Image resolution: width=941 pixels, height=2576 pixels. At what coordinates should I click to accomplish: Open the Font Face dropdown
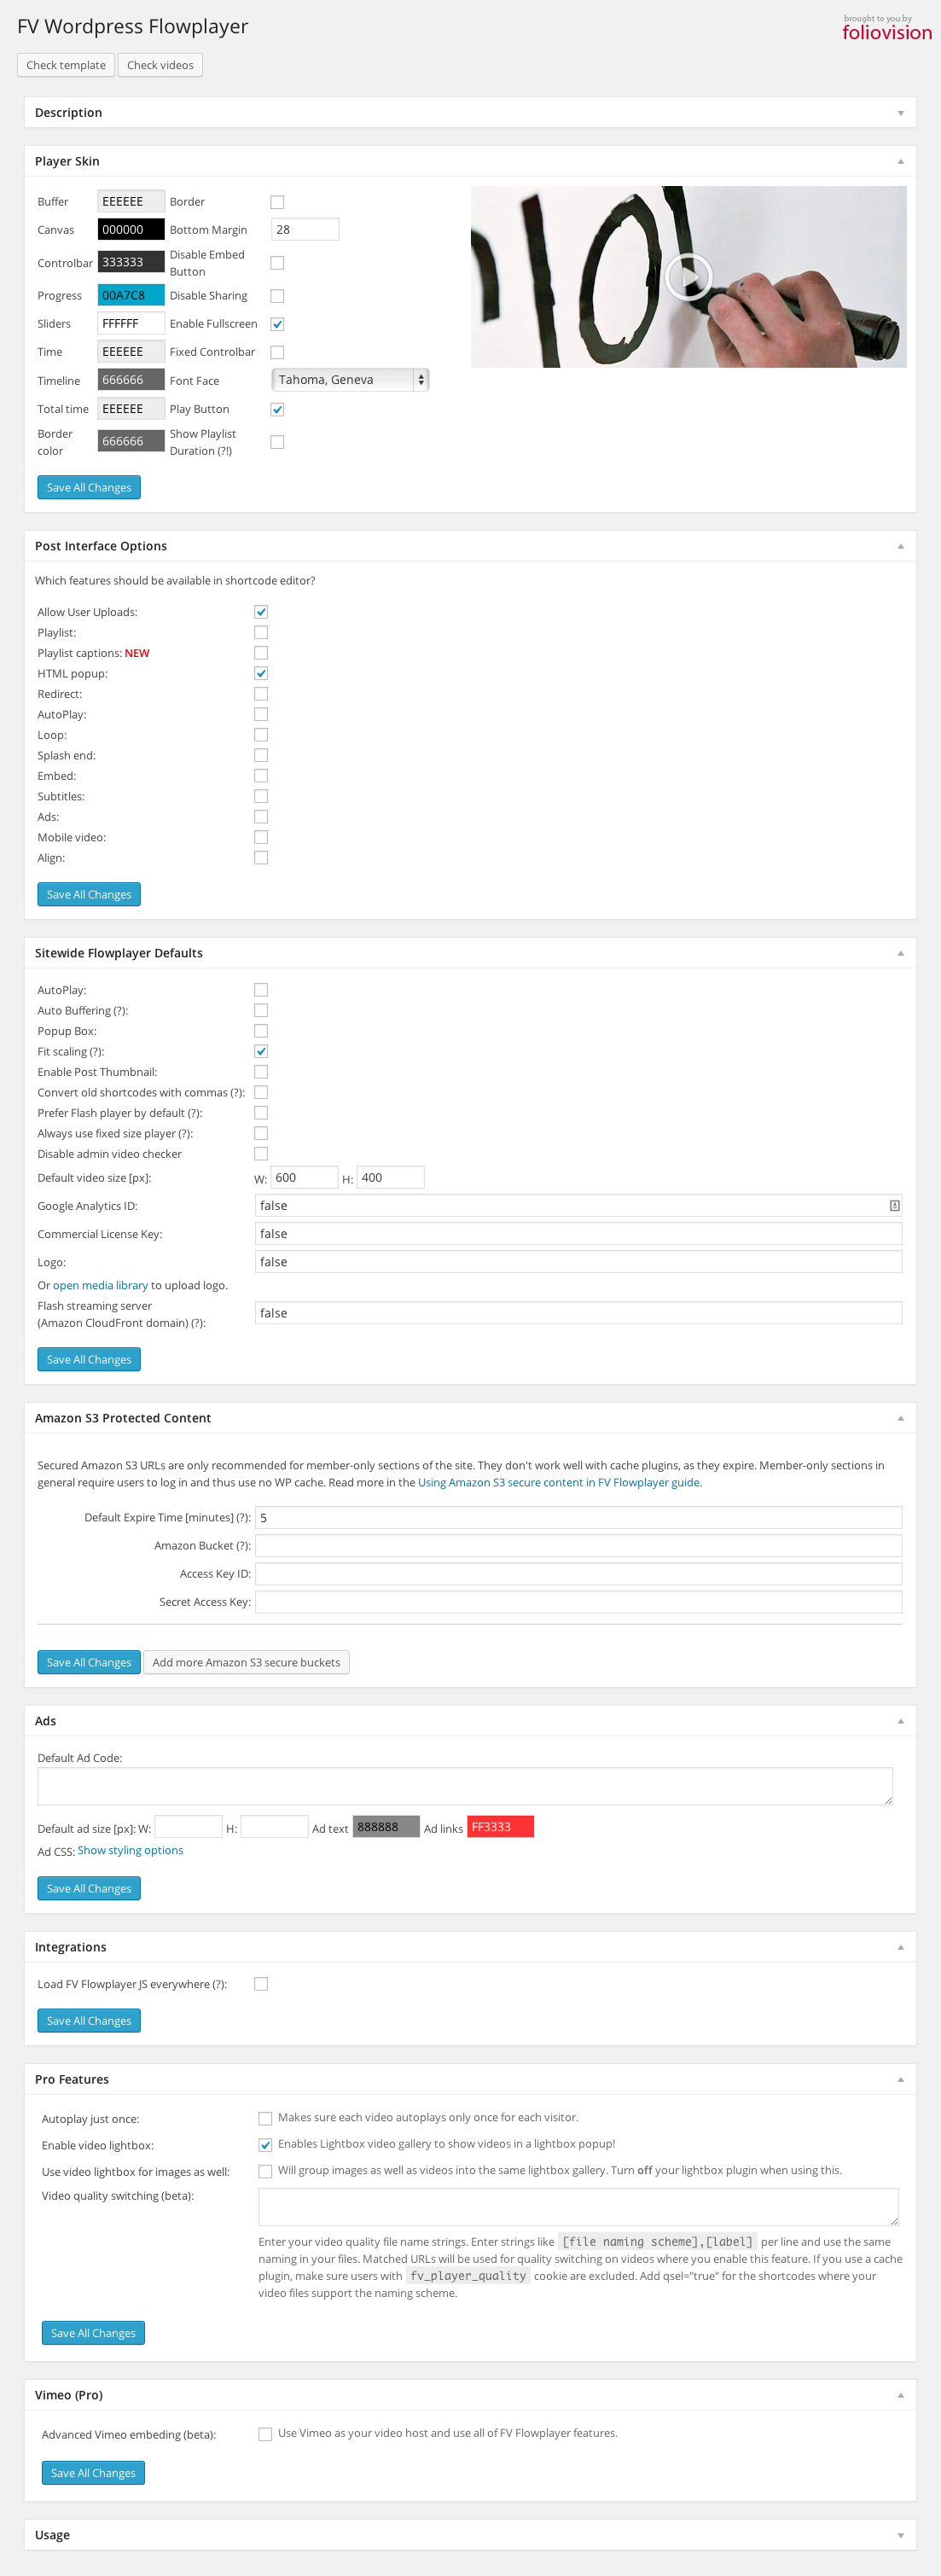(x=350, y=380)
